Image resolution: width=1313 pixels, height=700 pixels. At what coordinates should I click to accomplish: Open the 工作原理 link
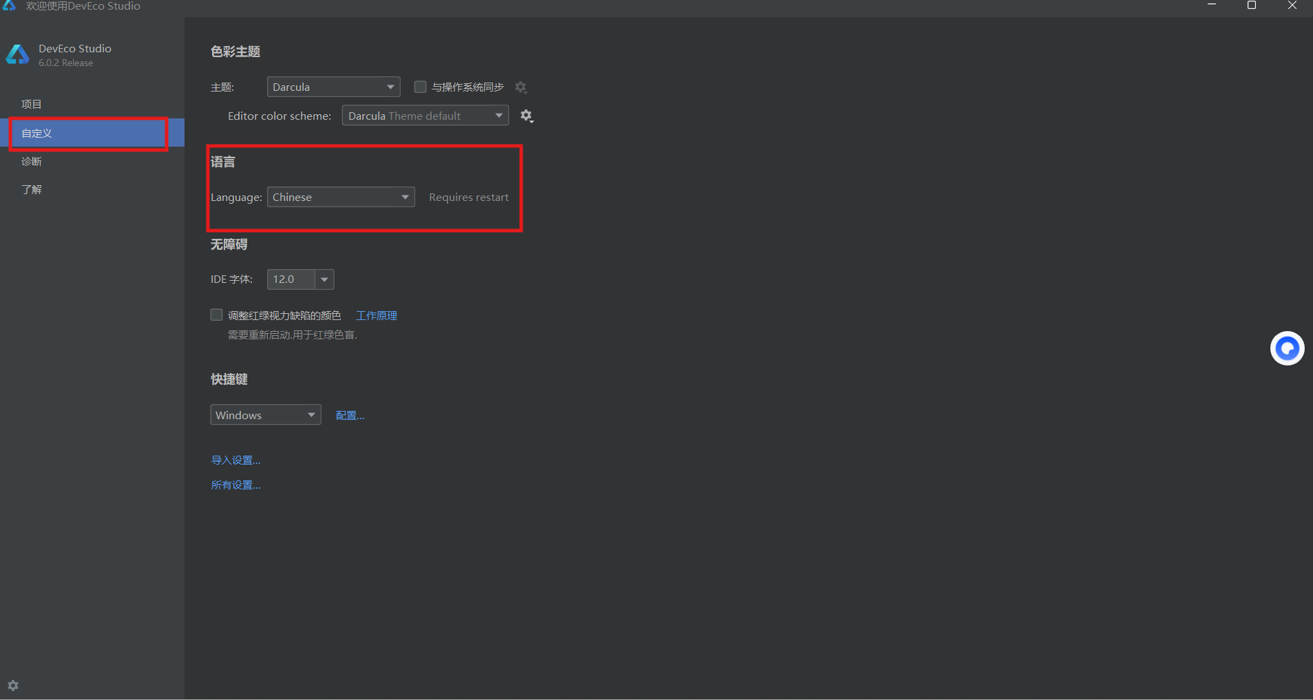coord(377,315)
